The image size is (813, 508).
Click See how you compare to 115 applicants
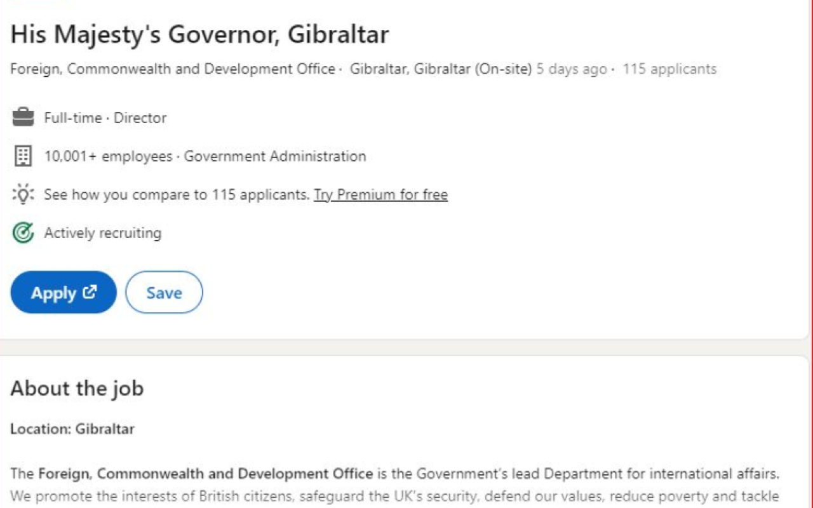click(x=177, y=194)
